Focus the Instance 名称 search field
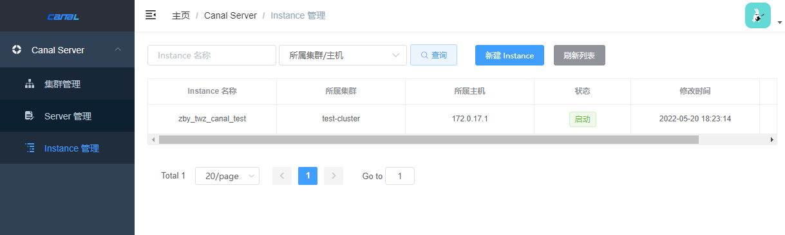Image resolution: width=785 pixels, height=235 pixels. [x=212, y=55]
